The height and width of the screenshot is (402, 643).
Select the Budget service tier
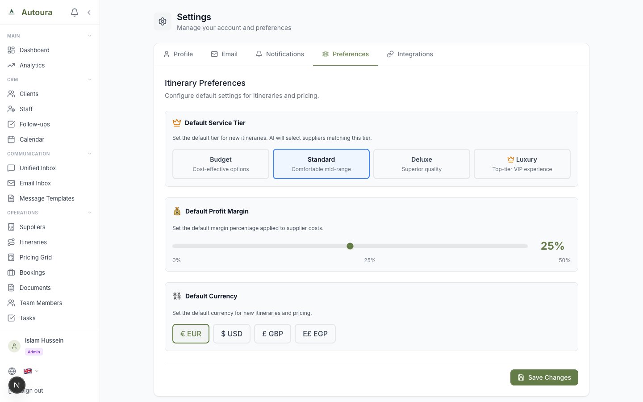(x=221, y=164)
